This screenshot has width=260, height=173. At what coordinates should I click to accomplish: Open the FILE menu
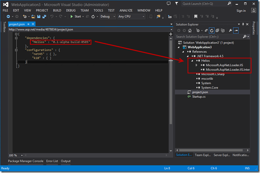coord(5,11)
